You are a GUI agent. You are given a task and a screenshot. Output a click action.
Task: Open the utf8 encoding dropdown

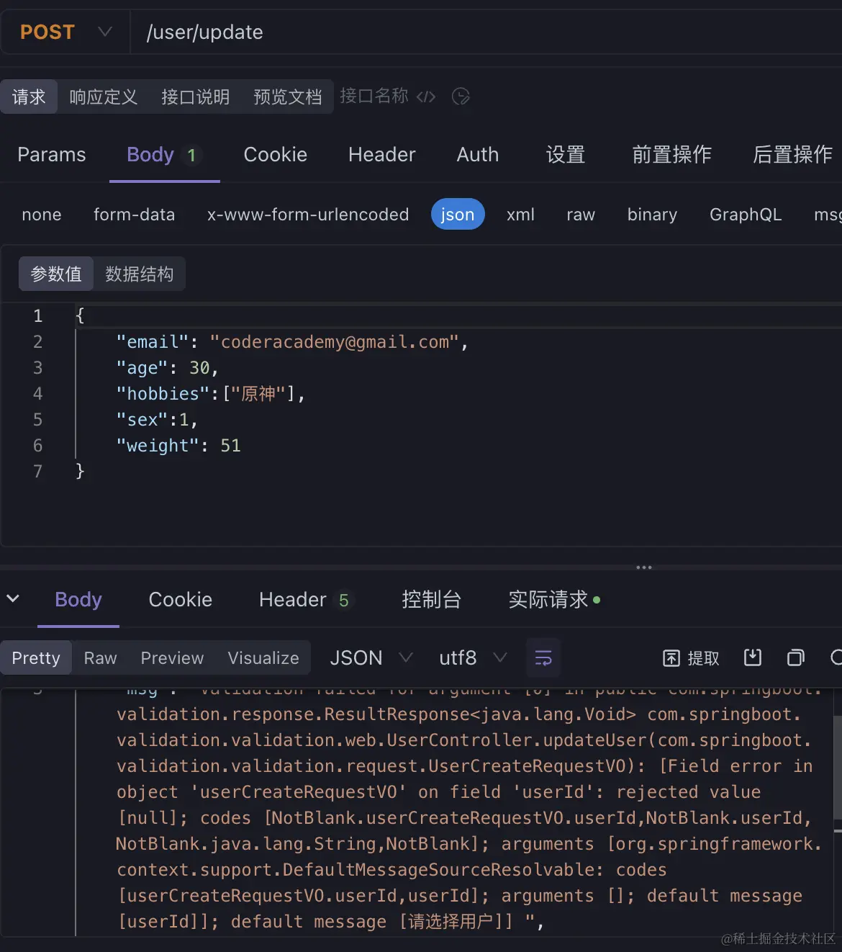[473, 657]
